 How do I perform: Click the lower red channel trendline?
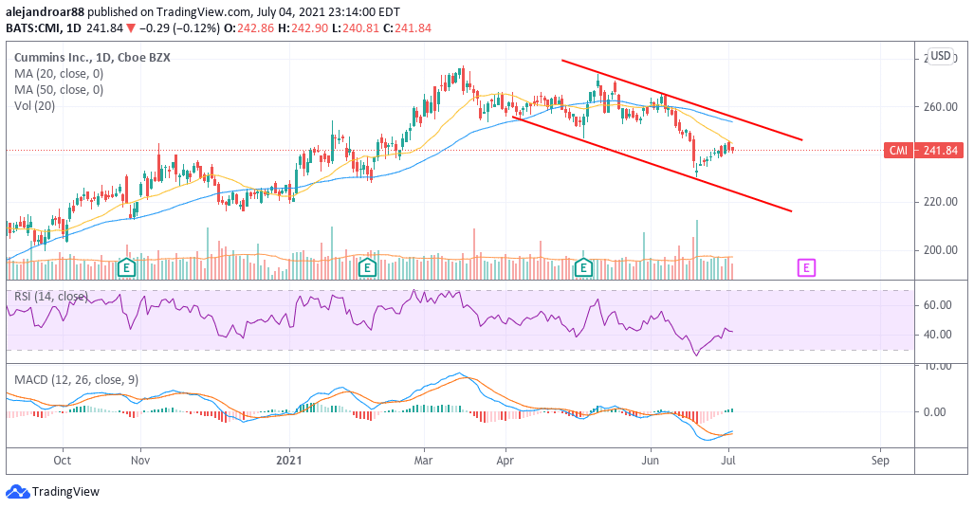[x=652, y=164]
